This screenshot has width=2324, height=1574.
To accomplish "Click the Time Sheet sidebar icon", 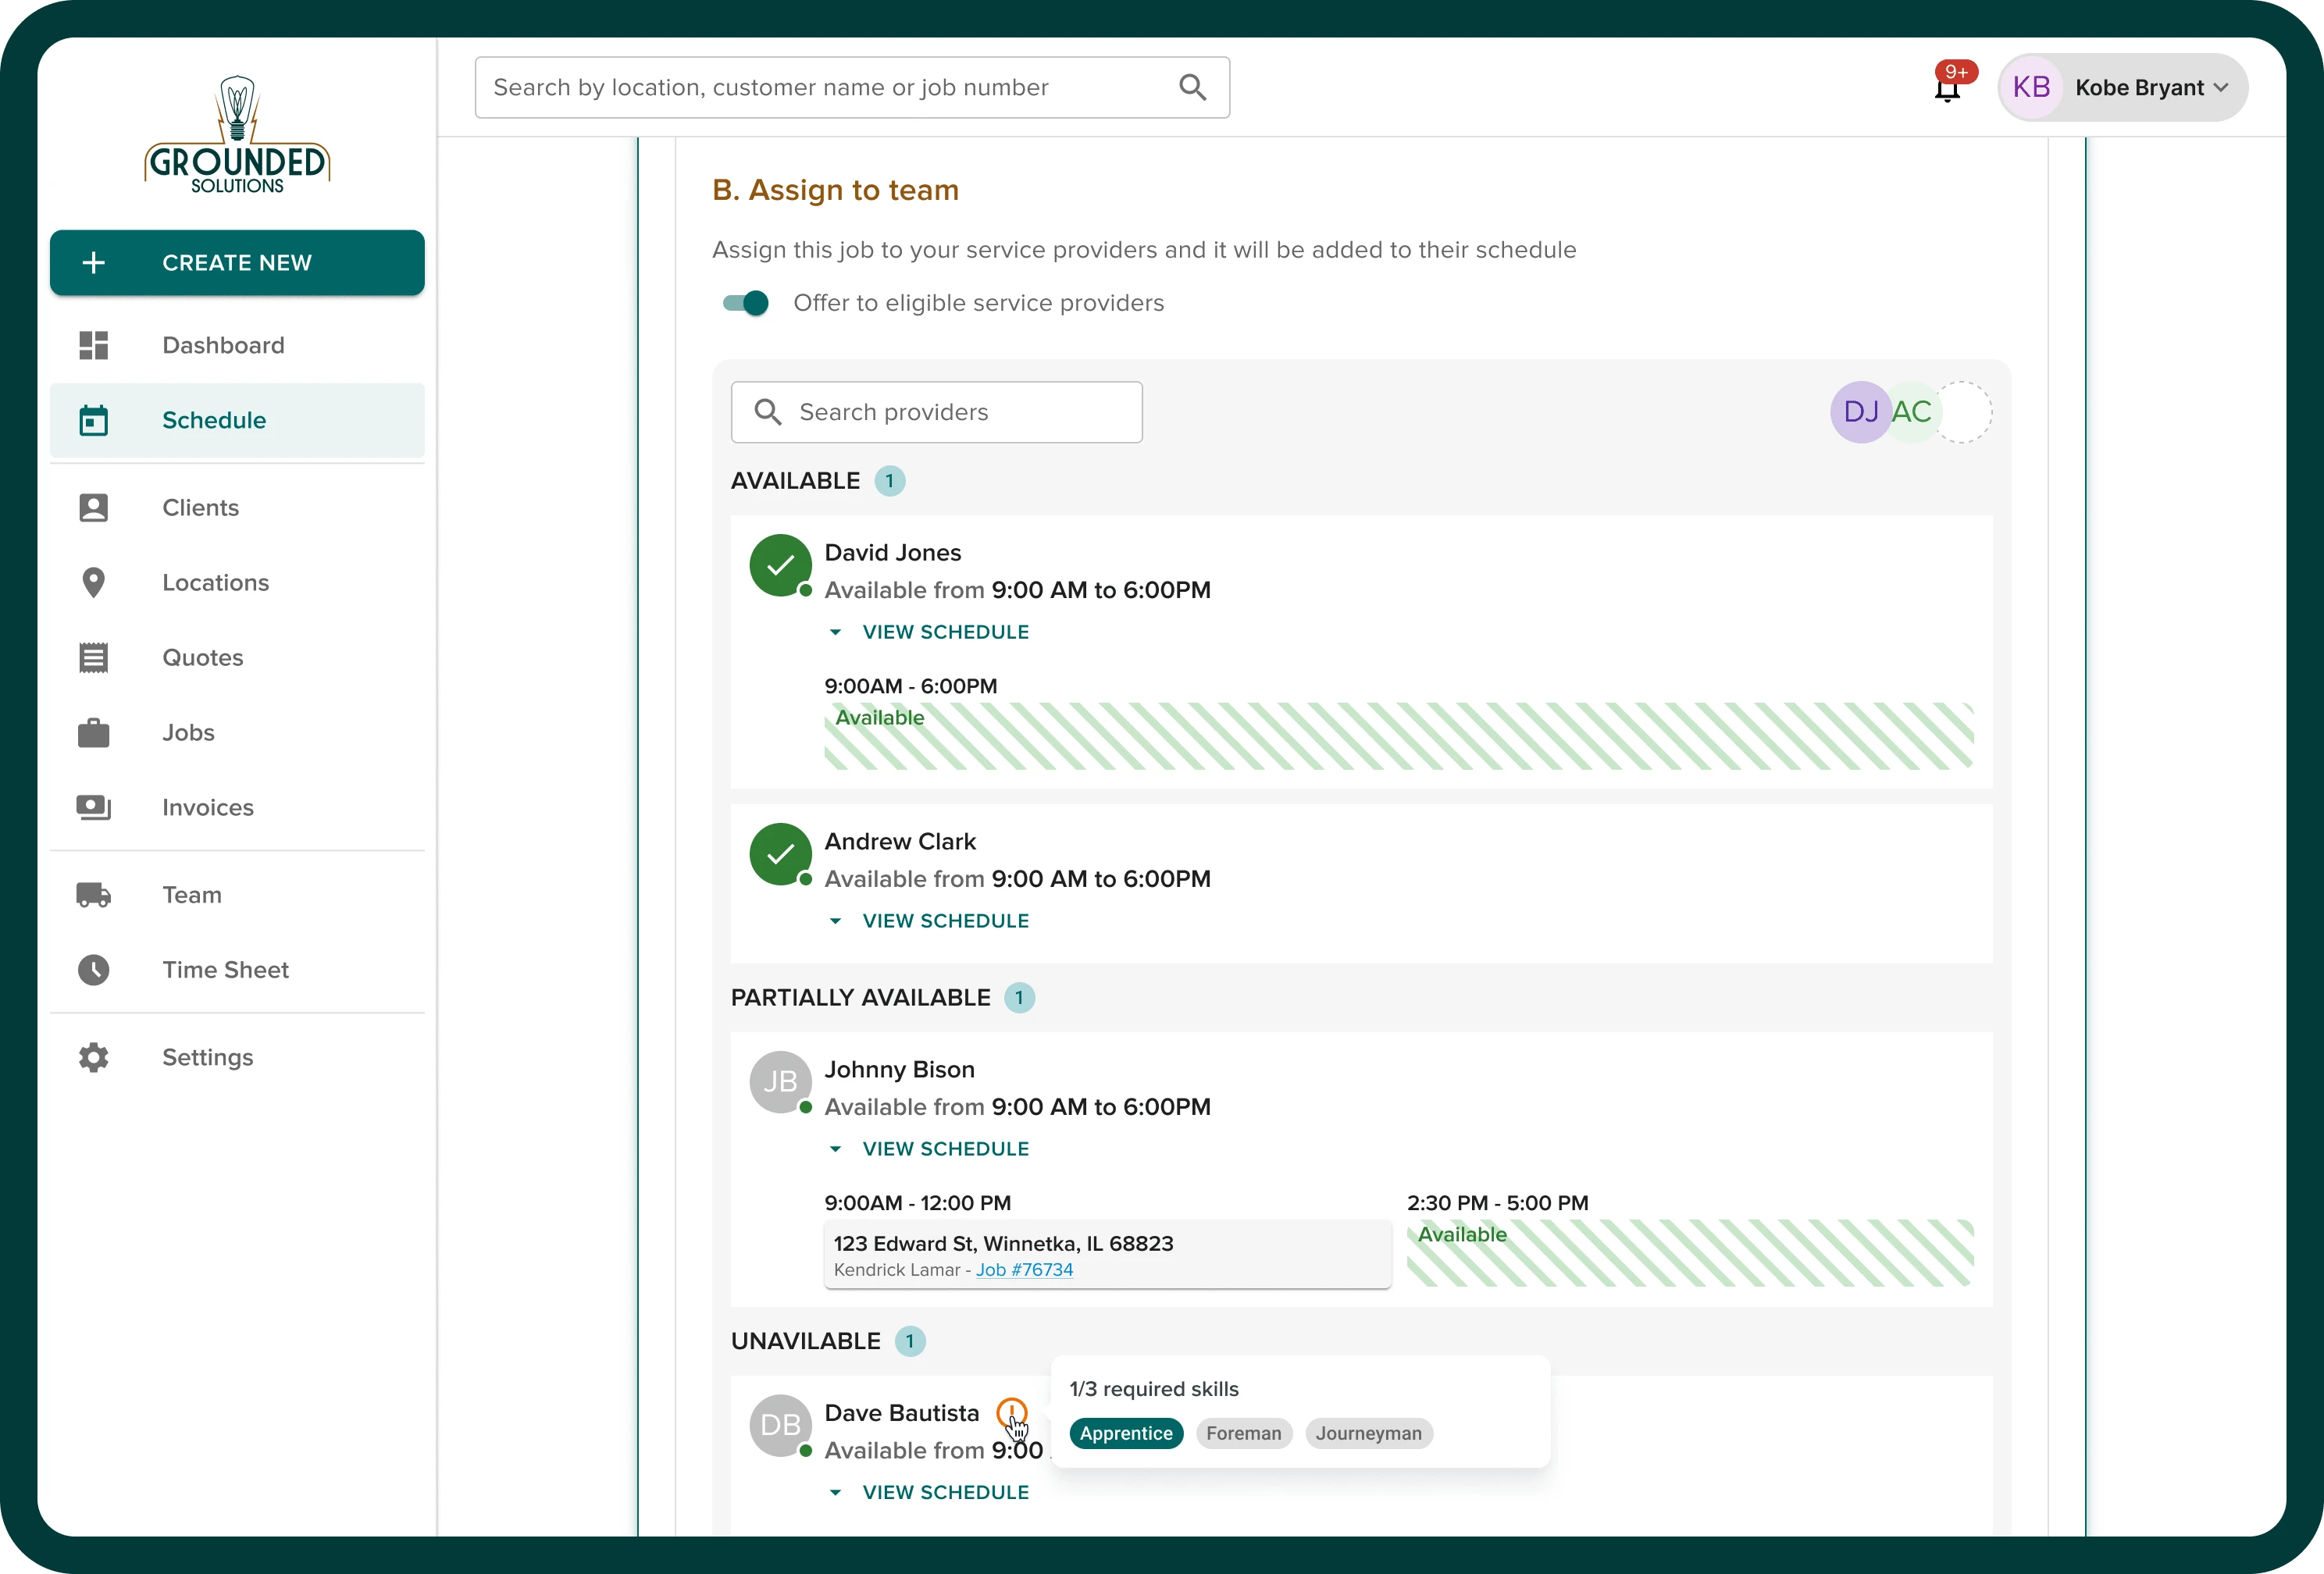I will pyautogui.click(x=93, y=970).
